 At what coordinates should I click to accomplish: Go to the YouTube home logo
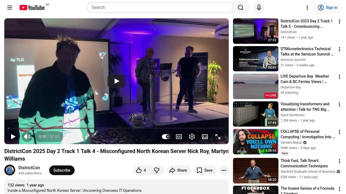coord(32,8)
